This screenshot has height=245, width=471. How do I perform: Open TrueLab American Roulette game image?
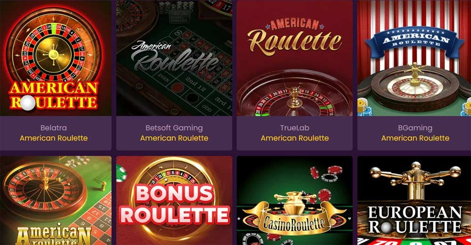coord(295,58)
